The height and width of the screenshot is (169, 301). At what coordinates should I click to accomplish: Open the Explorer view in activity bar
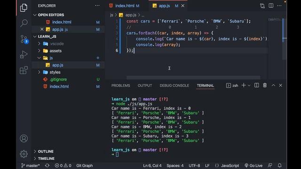(24, 8)
